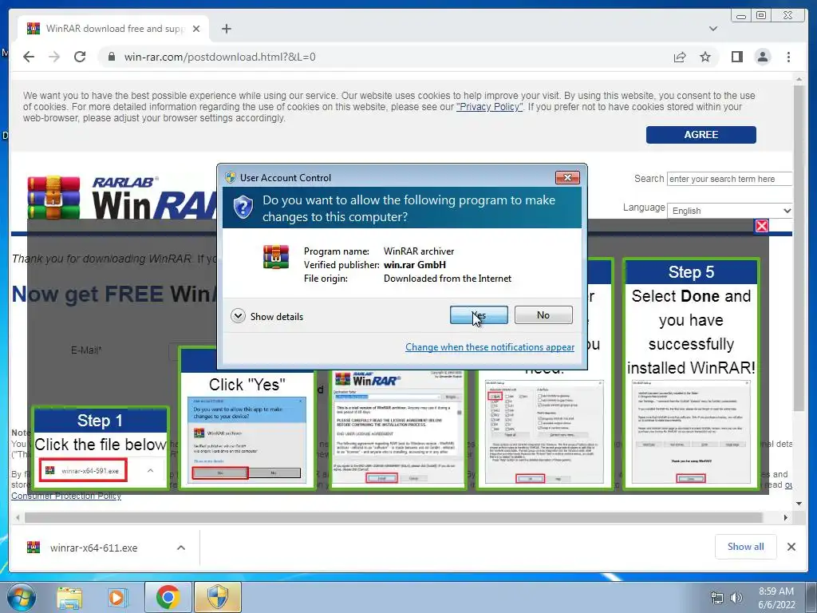Open Windows Explorer from taskbar
This screenshot has width=817, height=613.
tap(69, 597)
